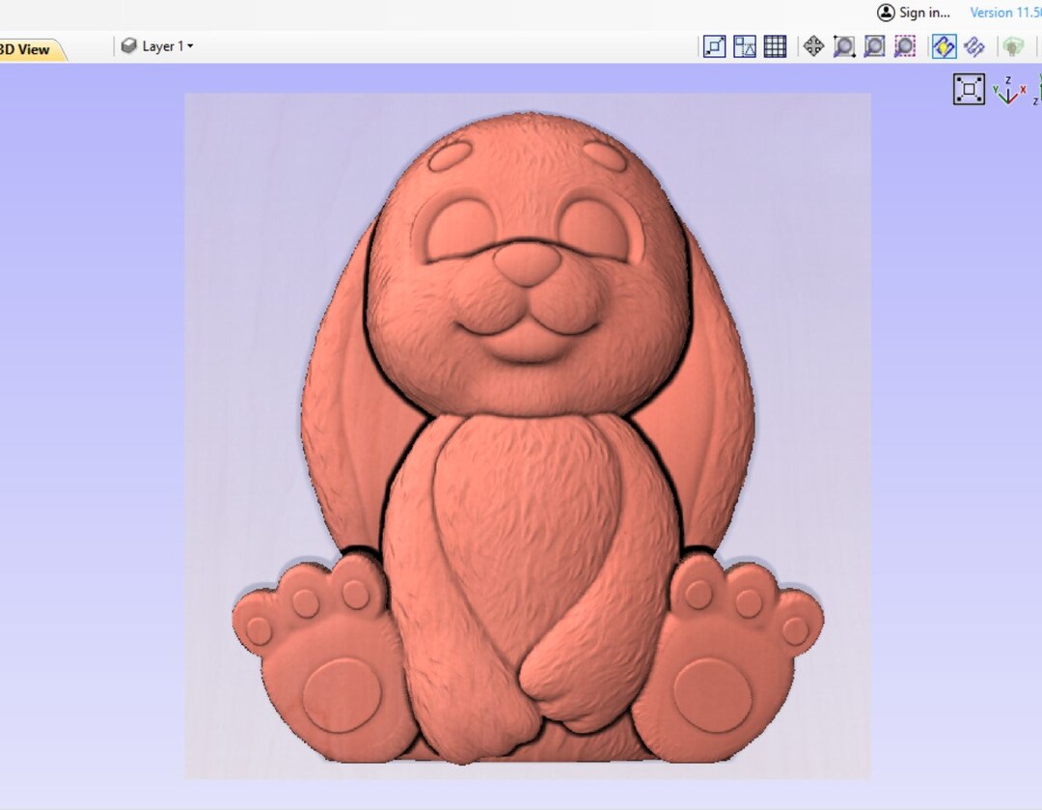Screen dimensions: 1042x810
Task: Click the Zoom to Drawing extents icon
Action: 715,45
